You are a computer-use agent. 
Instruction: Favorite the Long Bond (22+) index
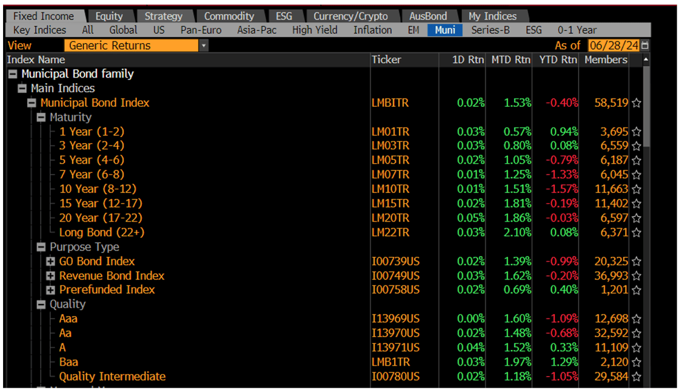[637, 232]
